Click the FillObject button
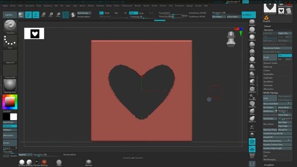The width and height of the screenshot is (297, 167). click(10, 130)
